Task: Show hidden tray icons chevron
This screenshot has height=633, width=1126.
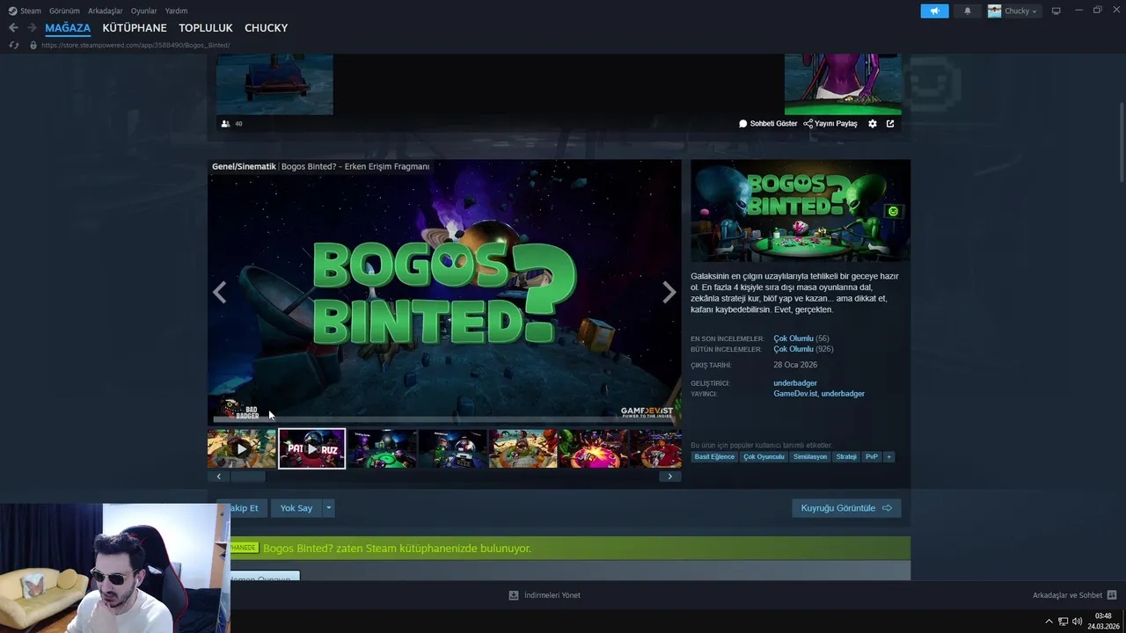Action: pyautogui.click(x=1049, y=622)
